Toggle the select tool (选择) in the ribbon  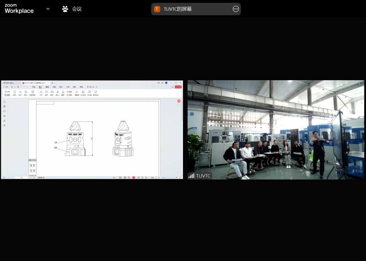click(x=7, y=95)
